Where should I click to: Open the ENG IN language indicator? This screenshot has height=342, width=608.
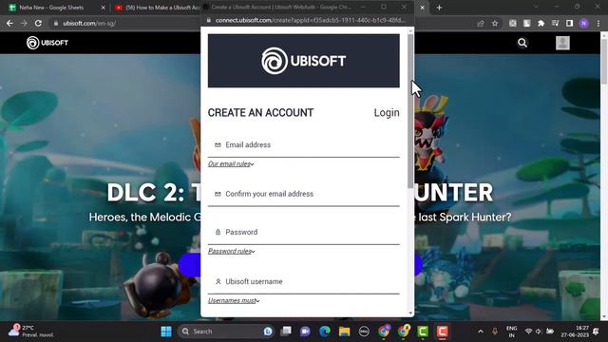[511, 332]
